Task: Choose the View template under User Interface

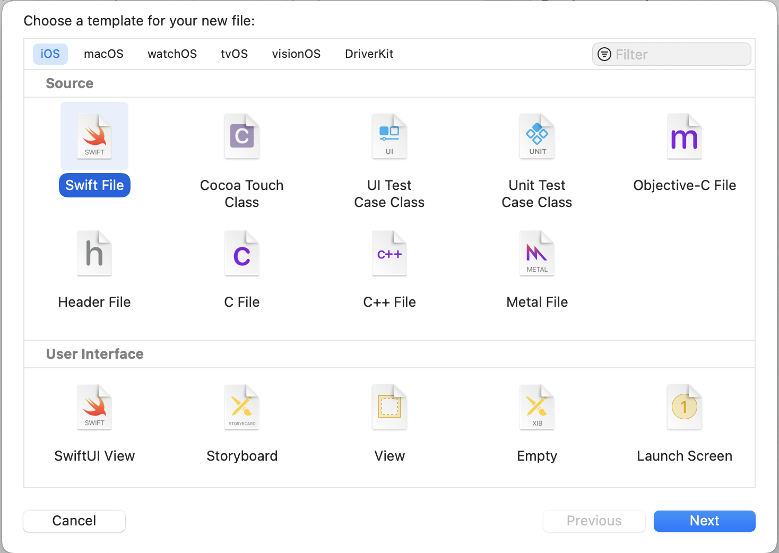Action: pyautogui.click(x=389, y=407)
